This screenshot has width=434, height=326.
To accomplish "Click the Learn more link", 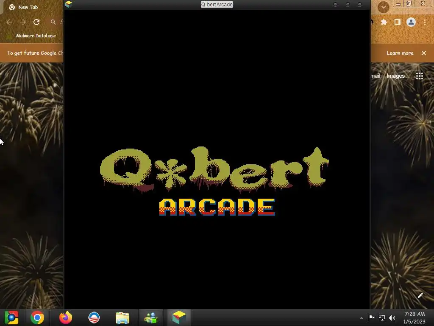I will click(x=400, y=53).
